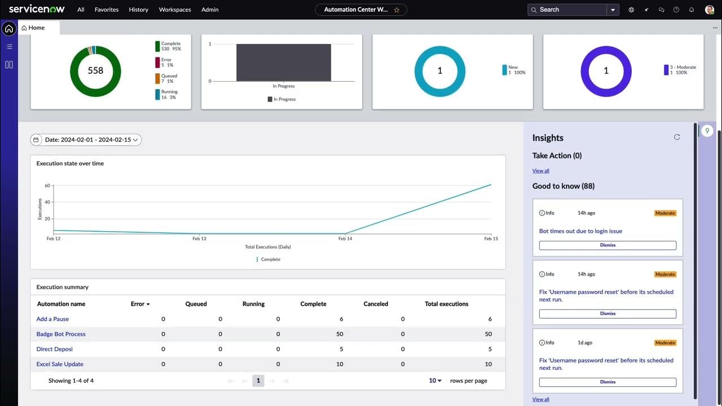Open the Badge Bot Process automation
This screenshot has height=406, width=722.
61,334
